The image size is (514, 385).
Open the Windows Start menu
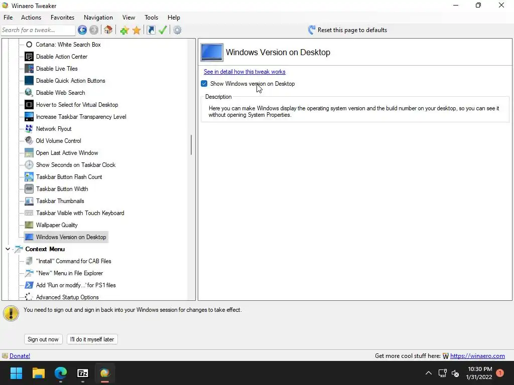coord(16,373)
